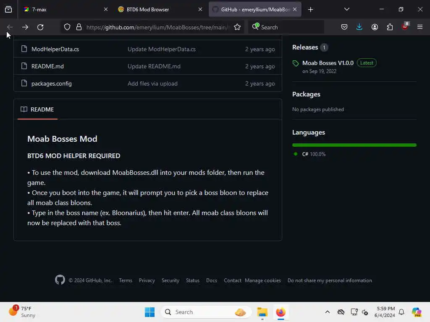
Task: Click the Windows taskbar Search box
Action: click(206, 312)
